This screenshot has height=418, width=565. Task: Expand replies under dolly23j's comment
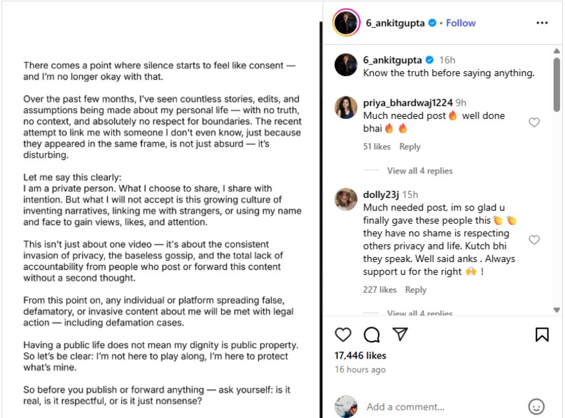[x=420, y=313]
